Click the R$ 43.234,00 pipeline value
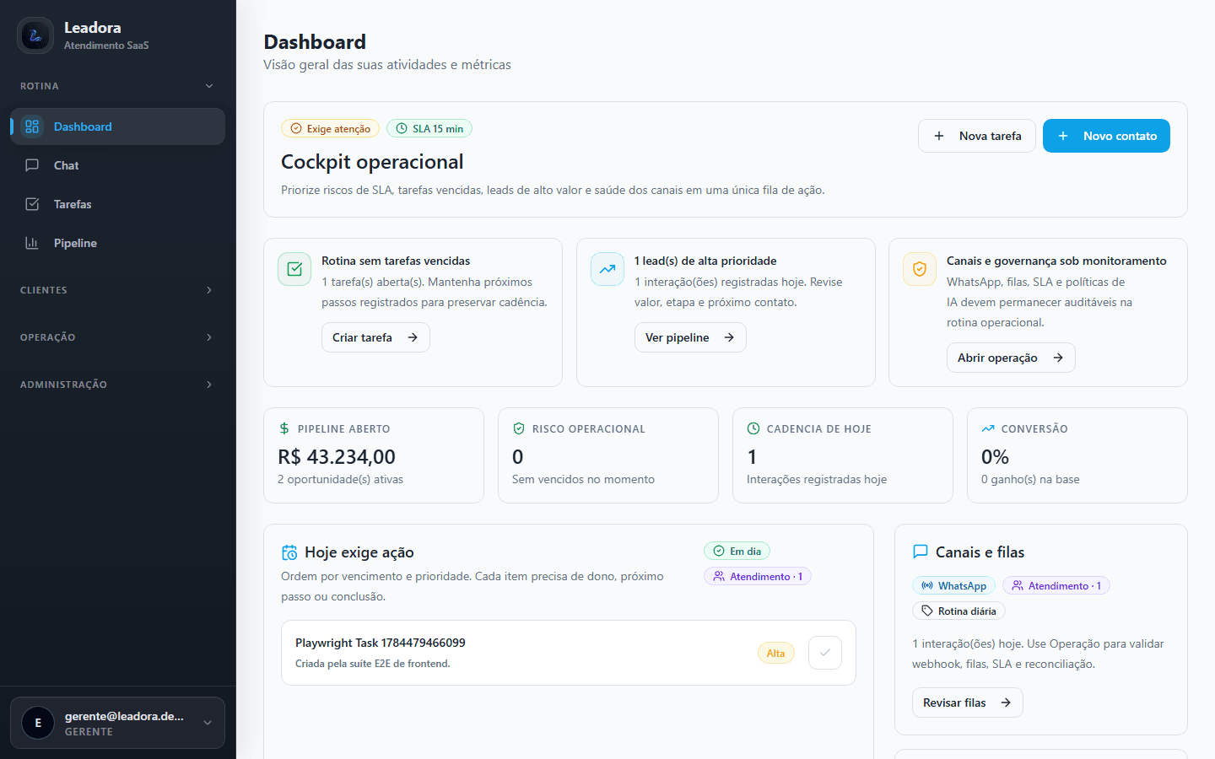Image resolution: width=1215 pixels, height=759 pixels. (337, 456)
